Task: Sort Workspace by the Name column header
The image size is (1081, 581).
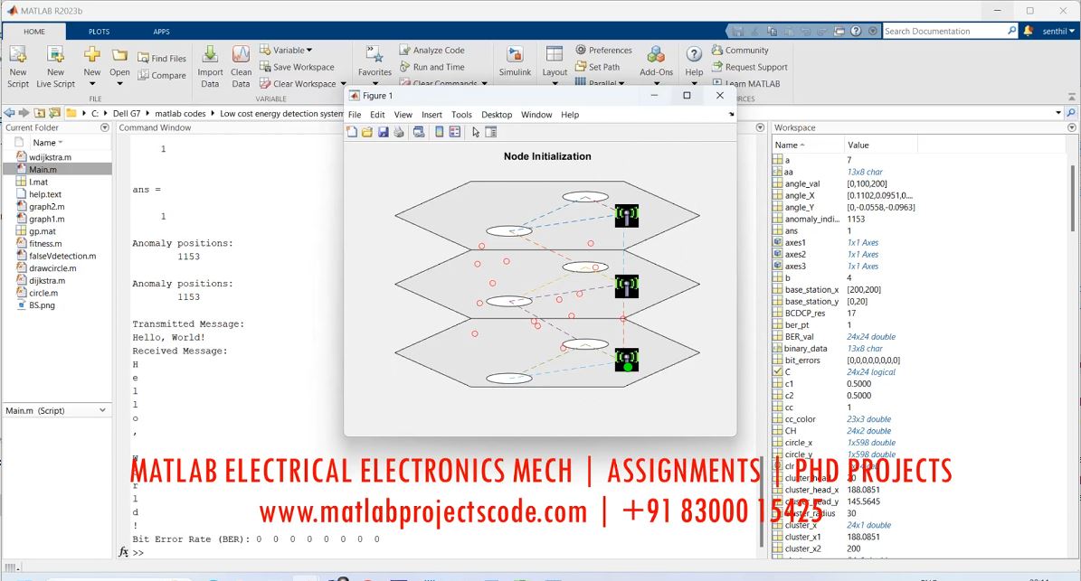Action: (807, 145)
